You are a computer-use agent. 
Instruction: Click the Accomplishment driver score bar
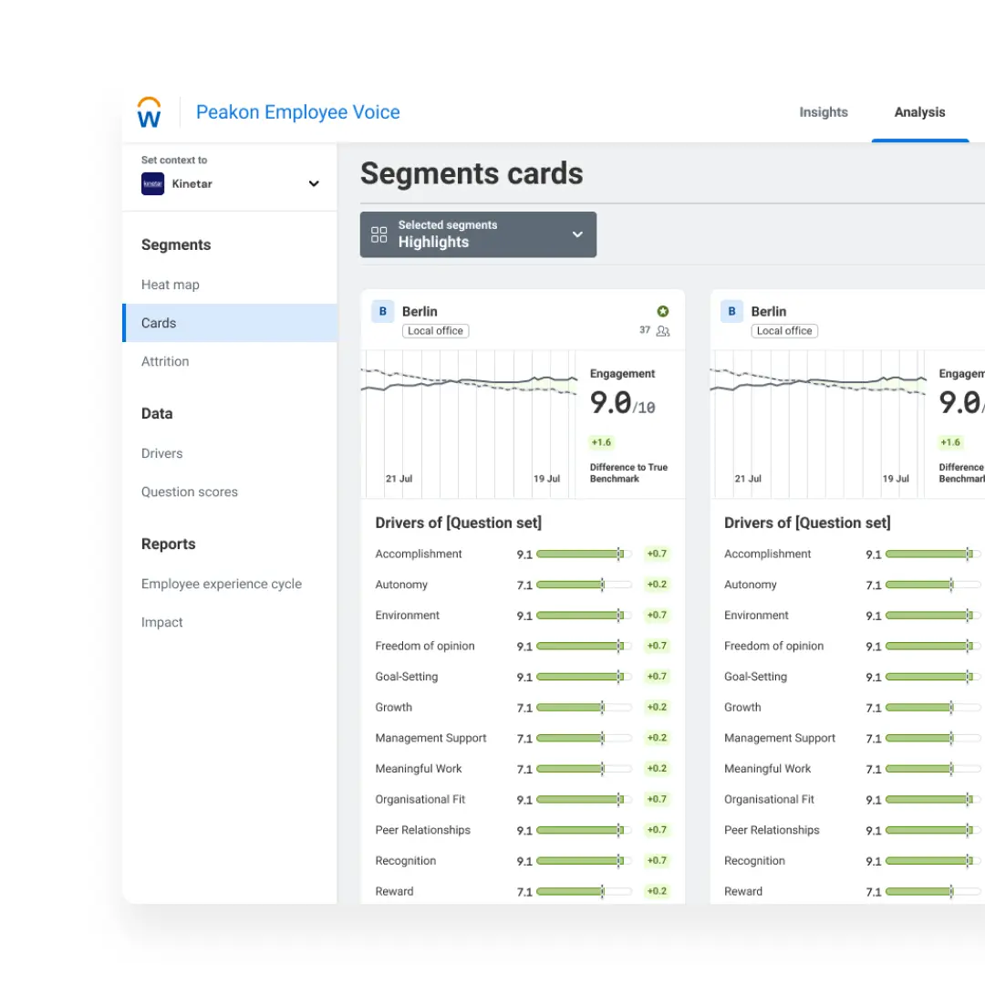point(580,554)
